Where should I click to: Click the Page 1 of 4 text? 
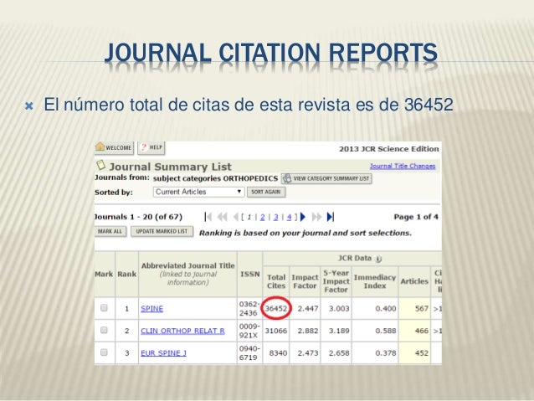pos(416,217)
